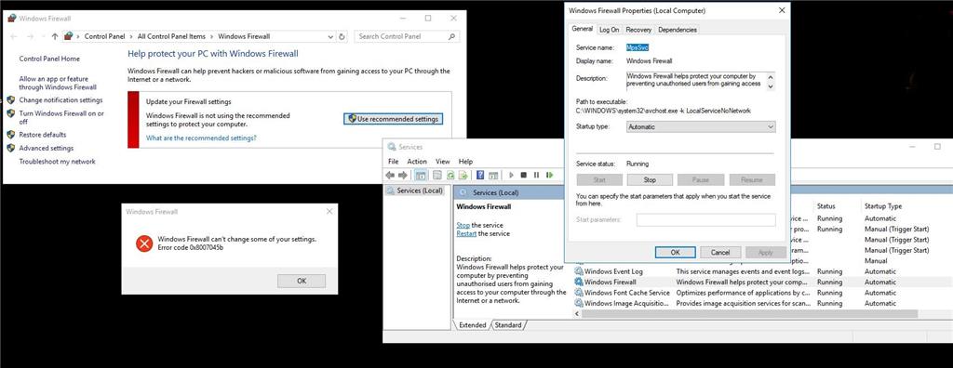Click Startup Type column header

(883, 206)
